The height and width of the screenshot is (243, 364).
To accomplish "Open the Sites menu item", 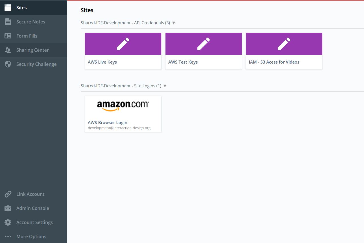I will click(34, 8).
